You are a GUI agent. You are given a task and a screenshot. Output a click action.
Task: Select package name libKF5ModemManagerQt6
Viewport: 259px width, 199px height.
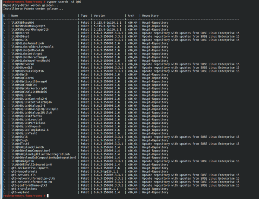[x=28, y=26]
